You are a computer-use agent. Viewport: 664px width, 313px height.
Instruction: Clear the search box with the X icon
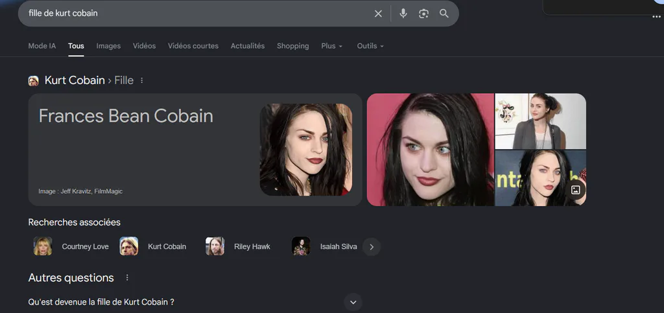(x=378, y=14)
